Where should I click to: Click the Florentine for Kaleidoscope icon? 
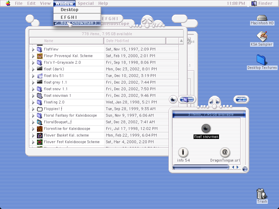[39, 129]
